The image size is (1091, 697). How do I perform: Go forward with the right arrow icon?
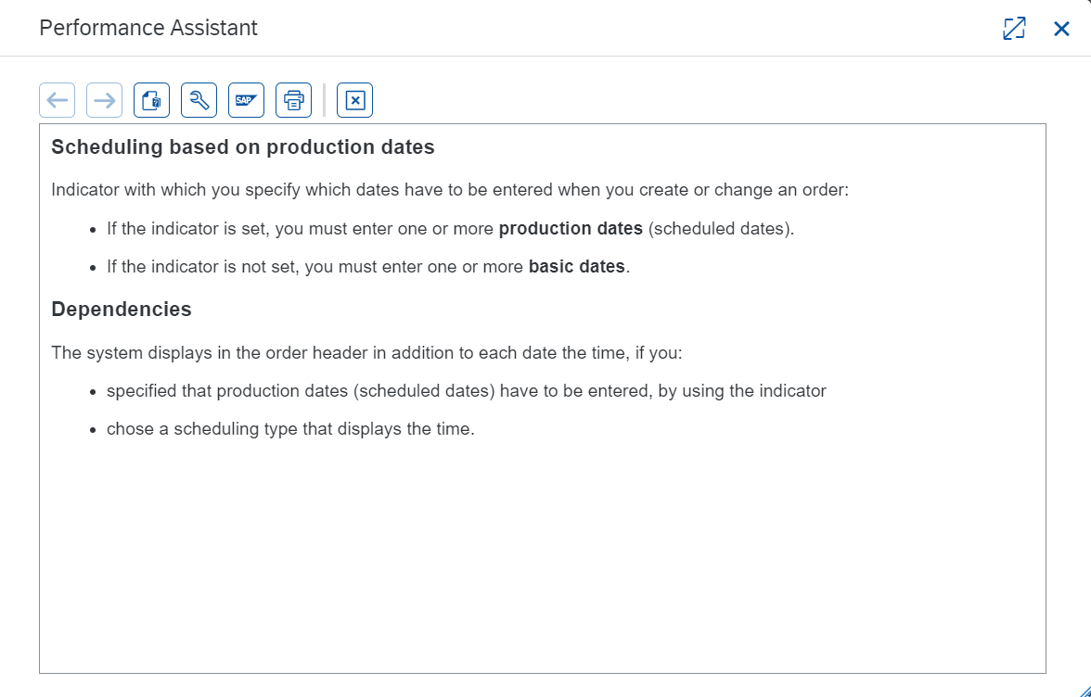104,100
